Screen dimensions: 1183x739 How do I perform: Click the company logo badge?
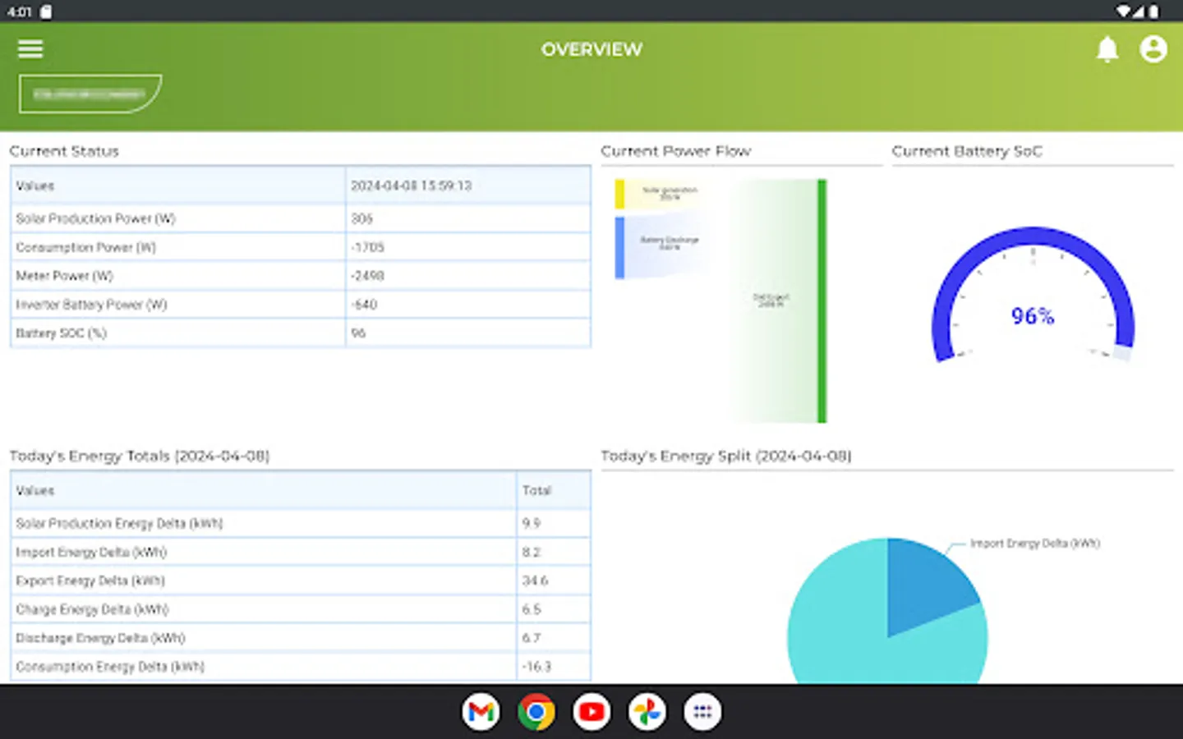coord(90,93)
